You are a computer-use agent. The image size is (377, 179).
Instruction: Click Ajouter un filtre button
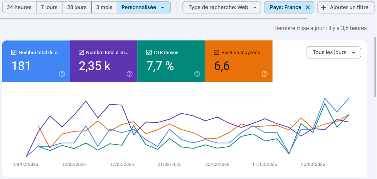346,7
